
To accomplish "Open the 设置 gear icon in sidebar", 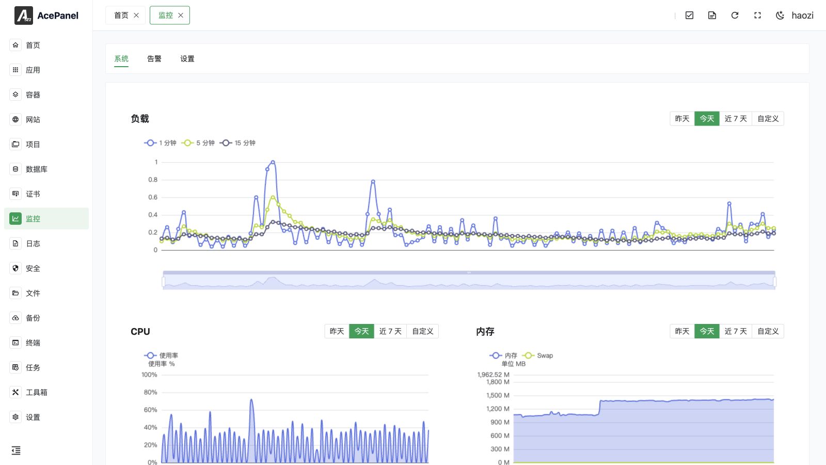I will (15, 417).
